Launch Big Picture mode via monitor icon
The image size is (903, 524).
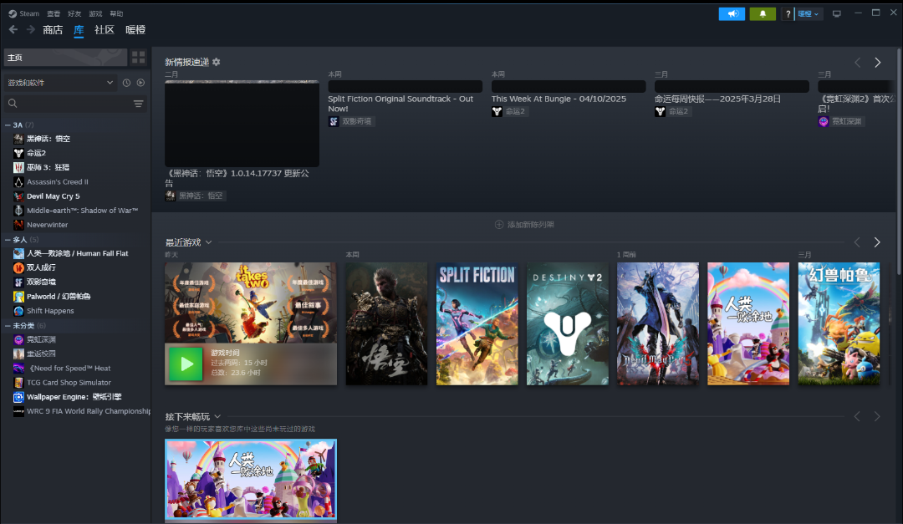pyautogui.click(x=837, y=14)
